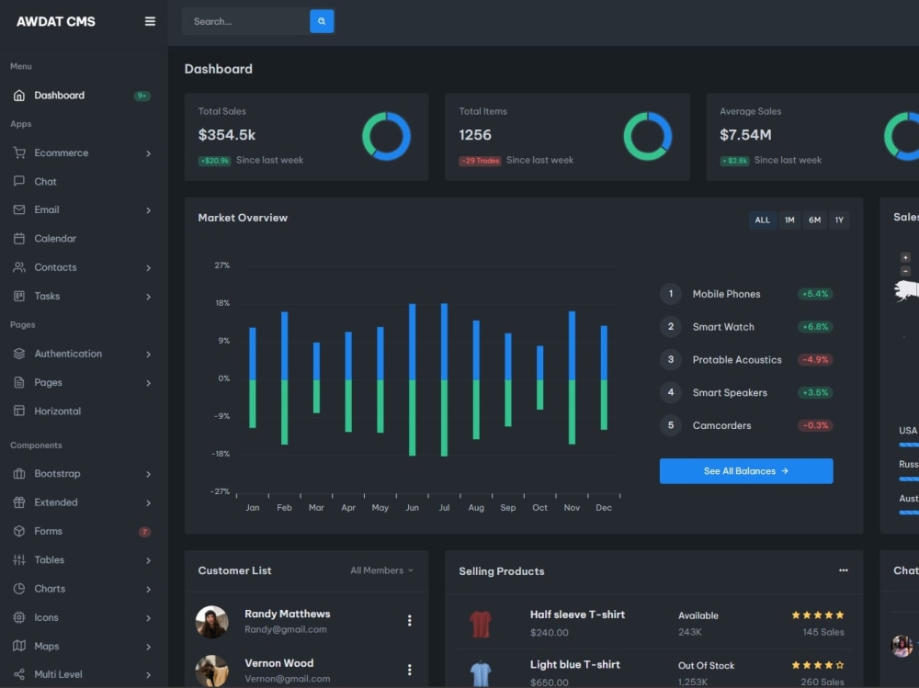Click the Calendar icon in sidebar
This screenshot has width=919, height=688.
pos(19,239)
